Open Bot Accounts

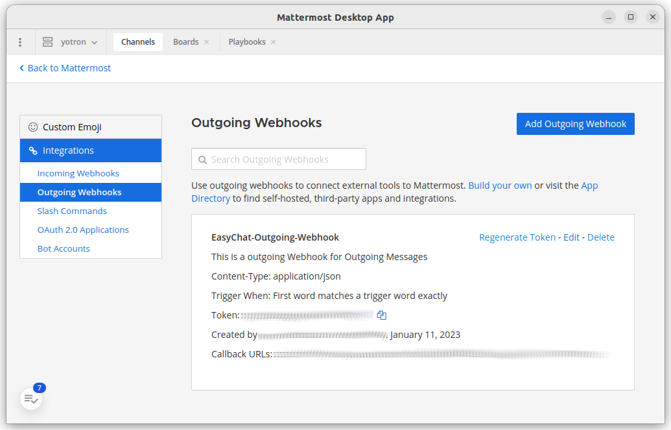(x=64, y=249)
